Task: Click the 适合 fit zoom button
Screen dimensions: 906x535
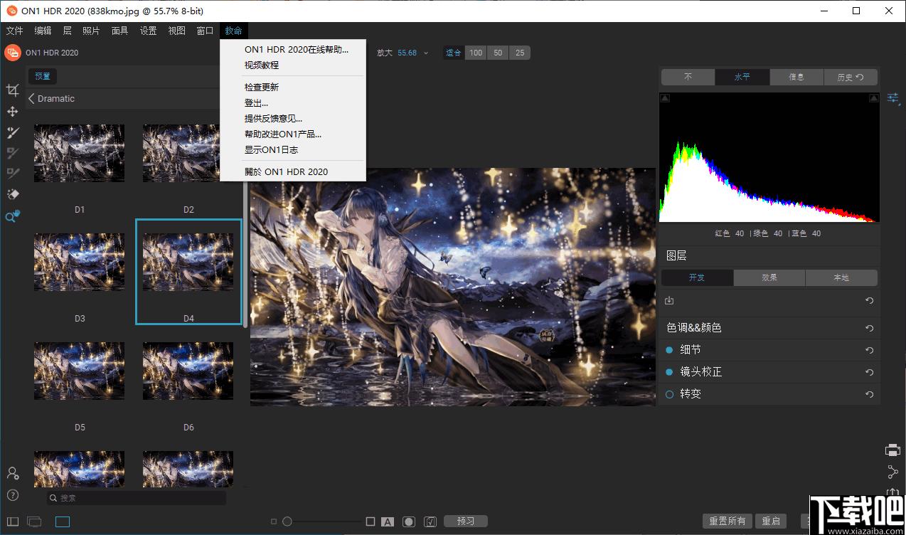Action: coord(454,53)
